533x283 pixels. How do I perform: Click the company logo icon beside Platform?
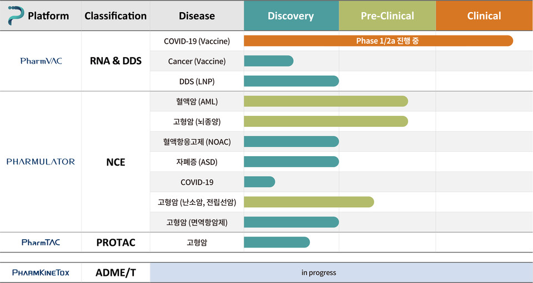point(16,16)
